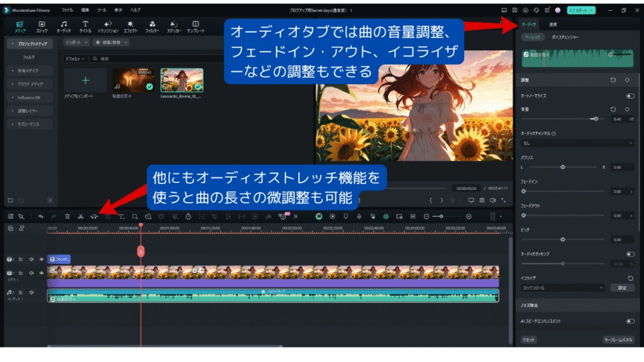The image size is (644, 362).
Task: Reset the 音量 volume with circular arrow
Action: pyautogui.click(x=613, y=109)
